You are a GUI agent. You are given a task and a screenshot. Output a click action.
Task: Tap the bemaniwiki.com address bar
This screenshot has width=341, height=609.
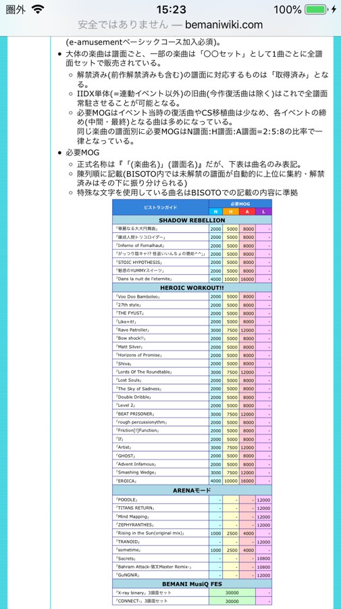pos(170,25)
